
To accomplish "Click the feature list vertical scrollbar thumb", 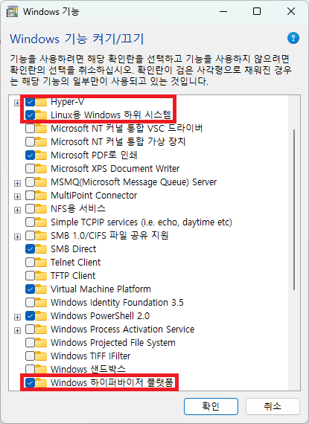I will tap(294, 210).
